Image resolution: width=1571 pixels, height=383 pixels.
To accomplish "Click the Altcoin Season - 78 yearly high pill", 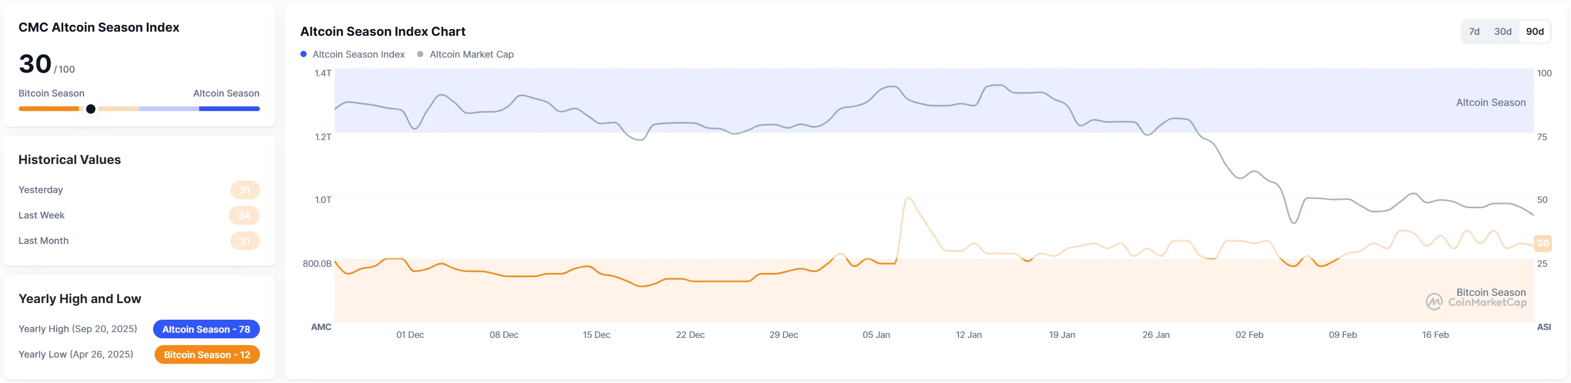I will coord(206,330).
